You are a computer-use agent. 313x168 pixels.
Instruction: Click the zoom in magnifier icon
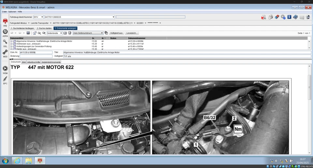point(44,33)
